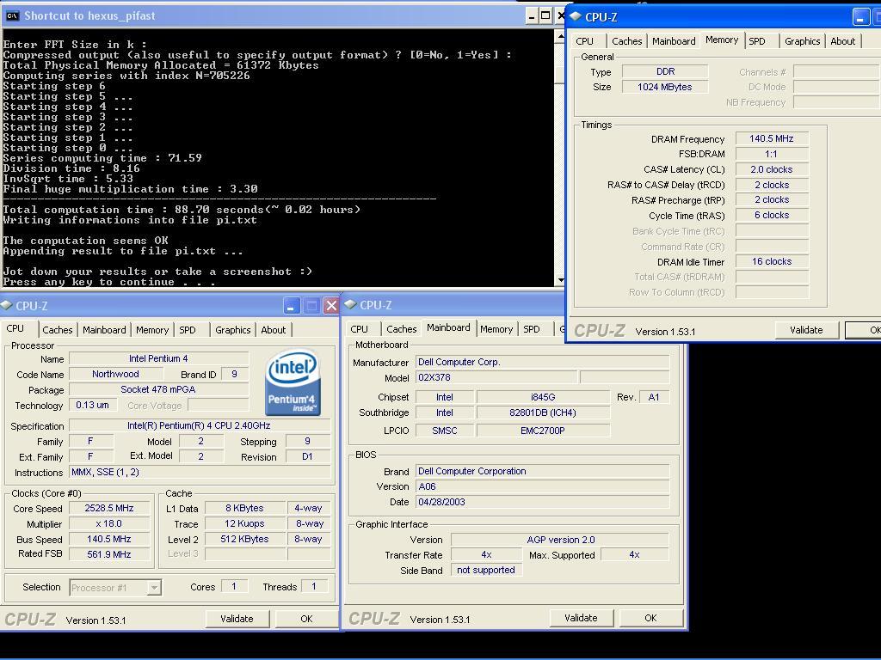Click the Level 2 cache value 512 KBytes
This screenshot has width=881, height=660.
[244, 539]
